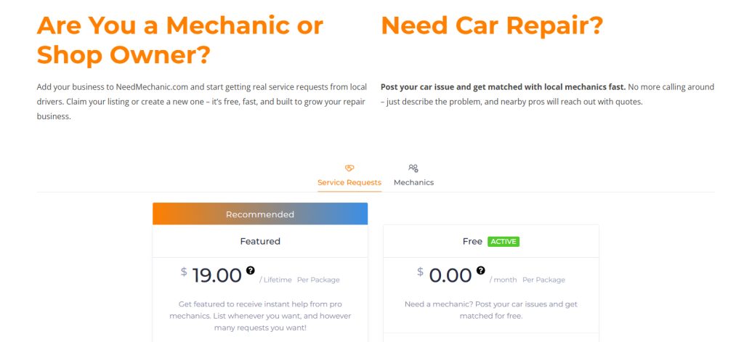Click the question mark beside the 0.00 price

[x=480, y=270]
